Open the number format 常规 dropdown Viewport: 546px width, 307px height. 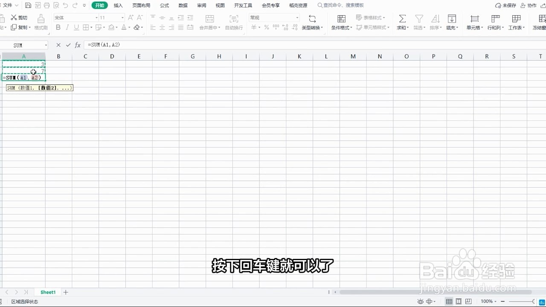(x=297, y=17)
